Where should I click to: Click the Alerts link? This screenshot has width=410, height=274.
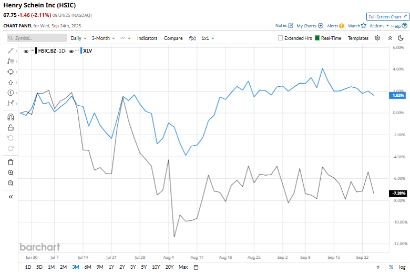[x=332, y=26]
